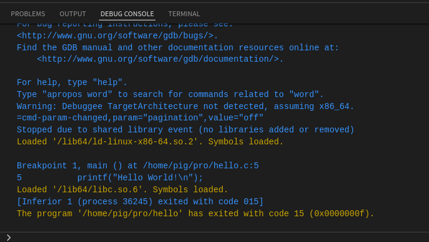This screenshot has height=242, width=429.
Task: Select the printf("Hello World!\n") line
Action: pyautogui.click(x=110, y=177)
